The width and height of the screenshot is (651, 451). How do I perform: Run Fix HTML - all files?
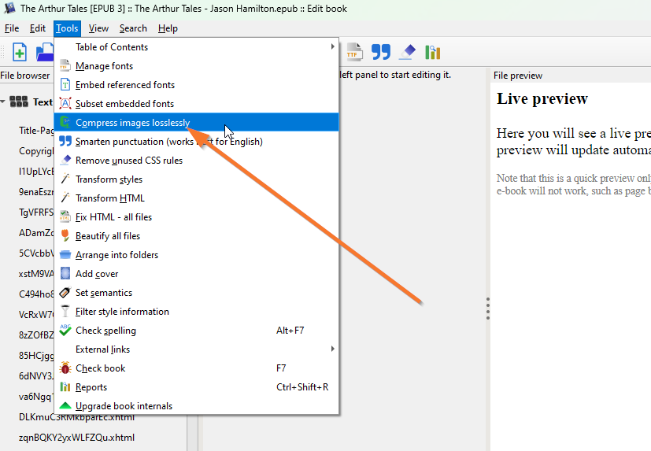[196, 217]
